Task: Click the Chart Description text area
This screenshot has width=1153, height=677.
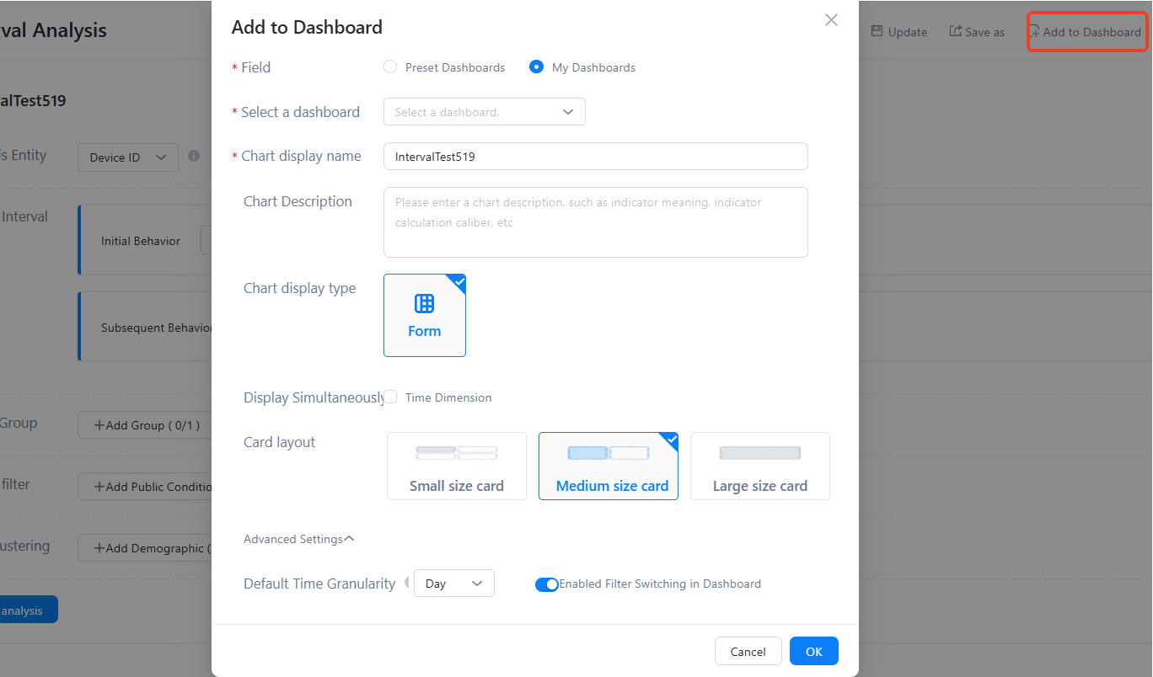Action: [595, 221]
